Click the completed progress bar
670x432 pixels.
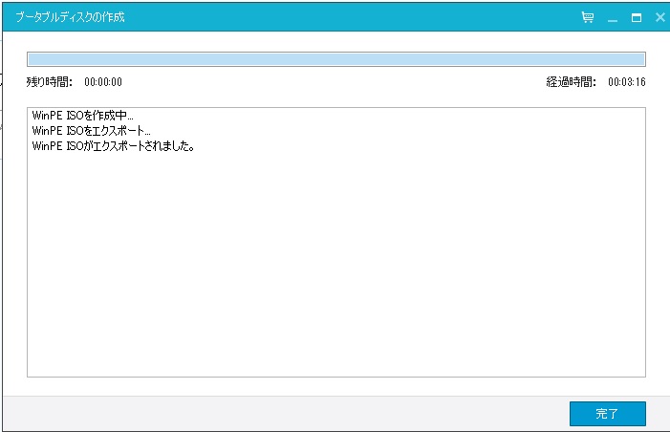click(335, 58)
